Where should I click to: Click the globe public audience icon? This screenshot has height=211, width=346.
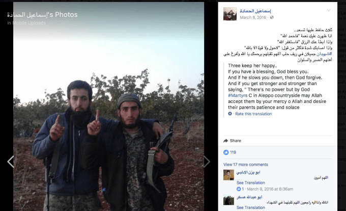pyautogui.click(x=272, y=17)
